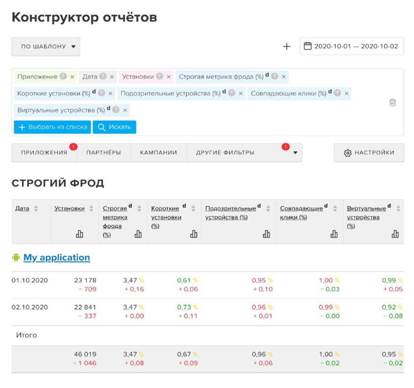Remove the Установки metric tag
The width and height of the screenshot is (414, 388).
click(169, 77)
